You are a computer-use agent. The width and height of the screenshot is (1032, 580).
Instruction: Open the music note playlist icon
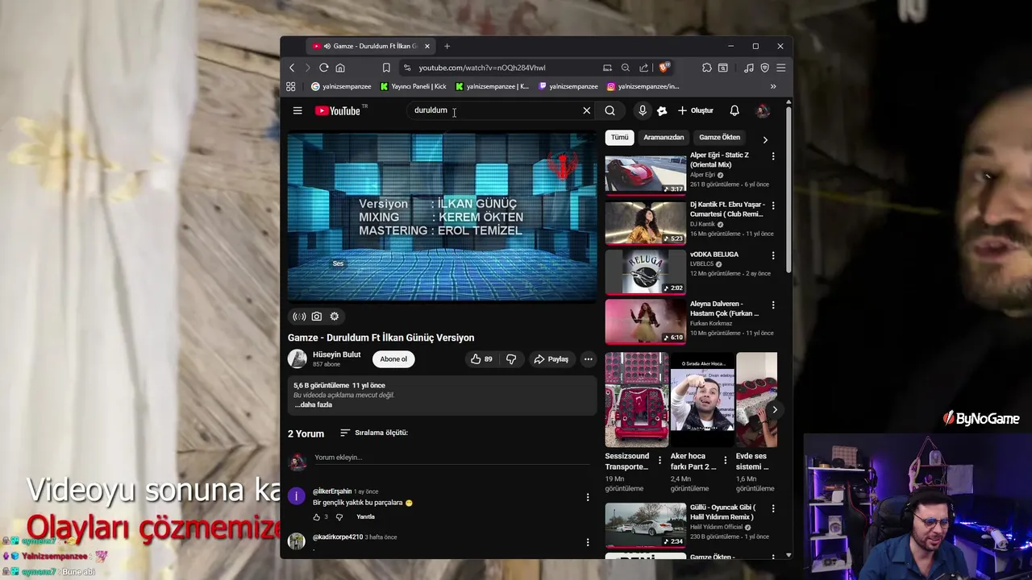748,68
